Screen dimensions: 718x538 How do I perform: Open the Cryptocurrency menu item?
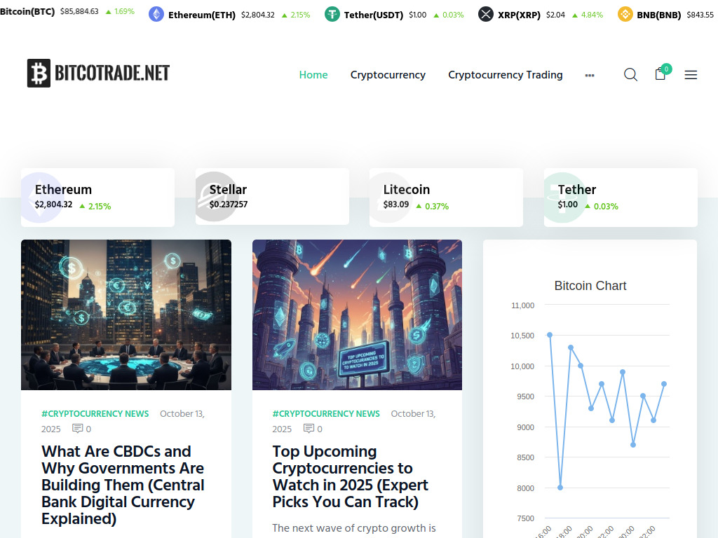[388, 74]
